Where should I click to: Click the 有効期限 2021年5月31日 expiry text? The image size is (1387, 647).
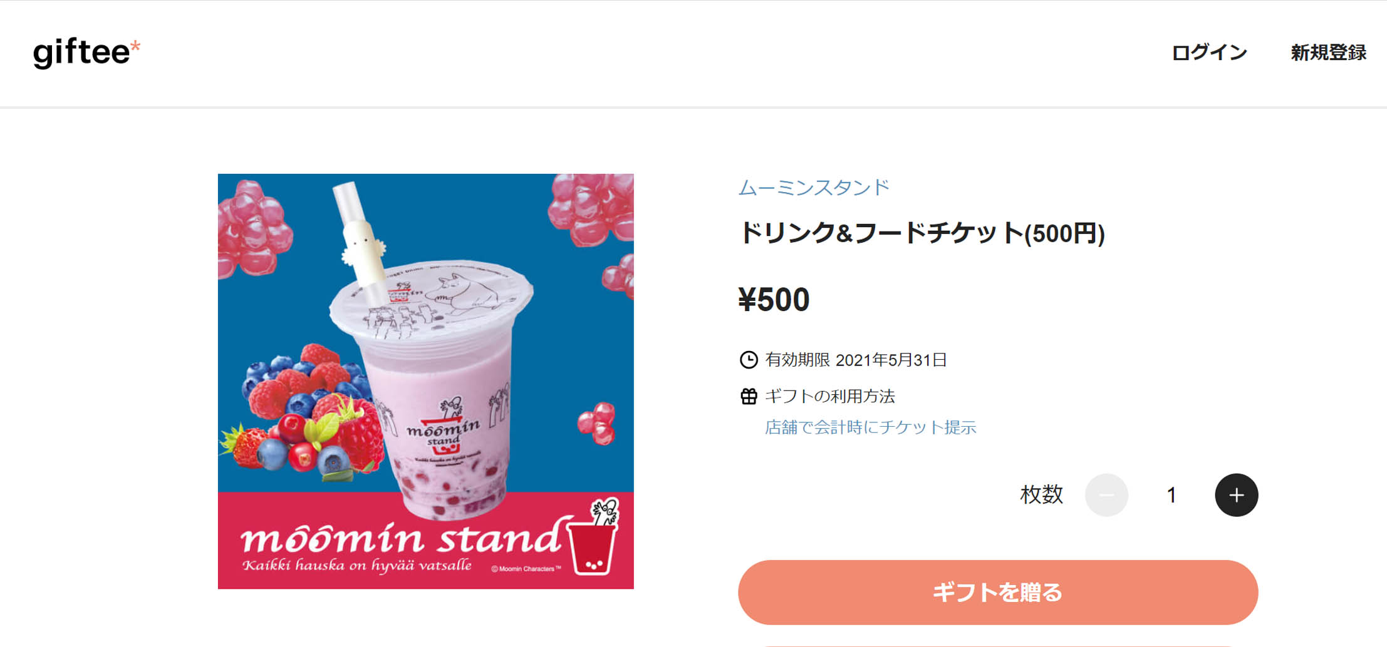[x=856, y=360]
